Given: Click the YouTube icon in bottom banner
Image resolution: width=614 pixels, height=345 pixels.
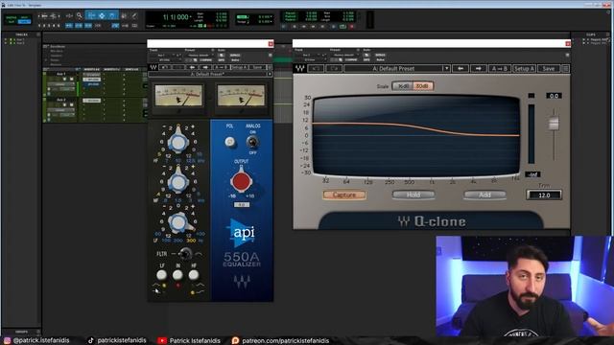Looking at the screenshot, I should coord(162,341).
